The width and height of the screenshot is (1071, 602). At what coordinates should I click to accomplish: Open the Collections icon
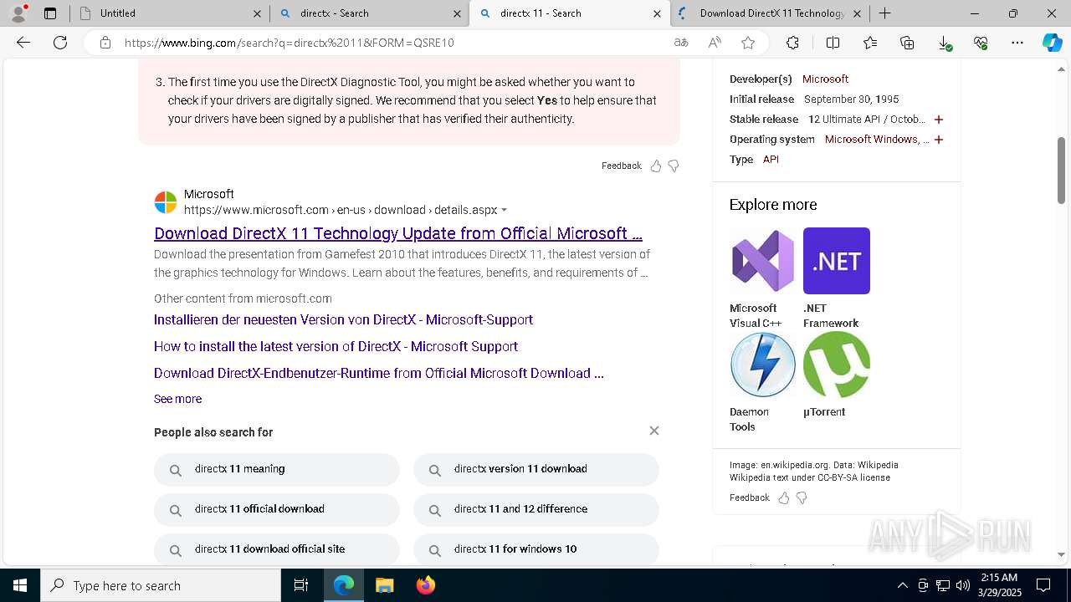[907, 43]
